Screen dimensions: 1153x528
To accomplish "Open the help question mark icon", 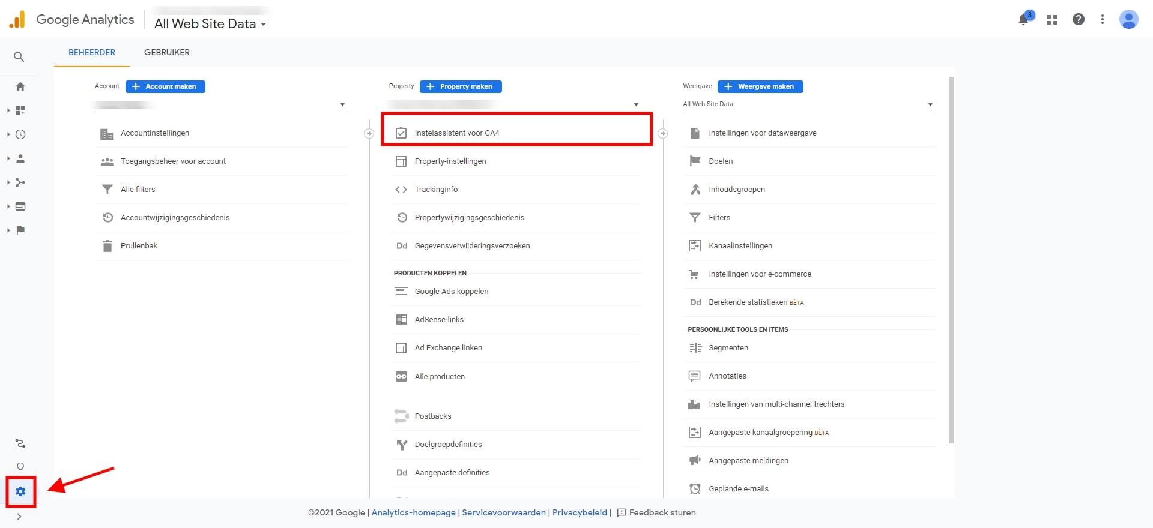I will click(1079, 19).
